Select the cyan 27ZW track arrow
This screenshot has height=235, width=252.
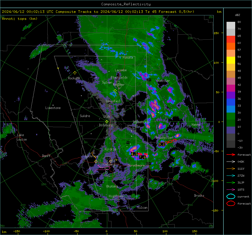(x=231, y=176)
